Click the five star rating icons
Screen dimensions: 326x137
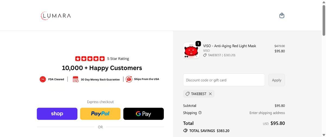[x=90, y=59]
